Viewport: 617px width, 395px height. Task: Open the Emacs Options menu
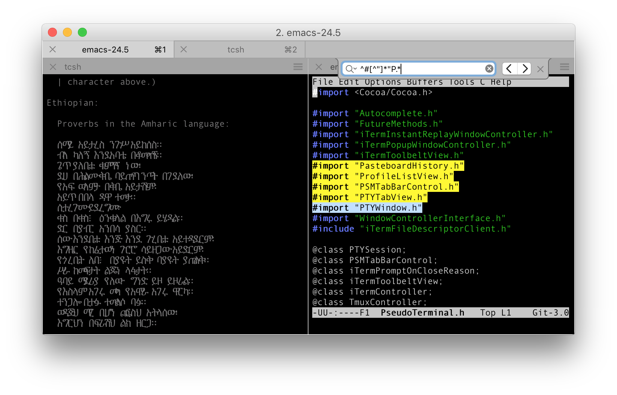(x=383, y=82)
